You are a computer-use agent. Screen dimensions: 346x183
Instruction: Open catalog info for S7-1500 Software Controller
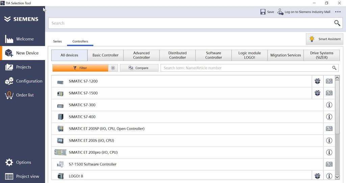coord(329,164)
